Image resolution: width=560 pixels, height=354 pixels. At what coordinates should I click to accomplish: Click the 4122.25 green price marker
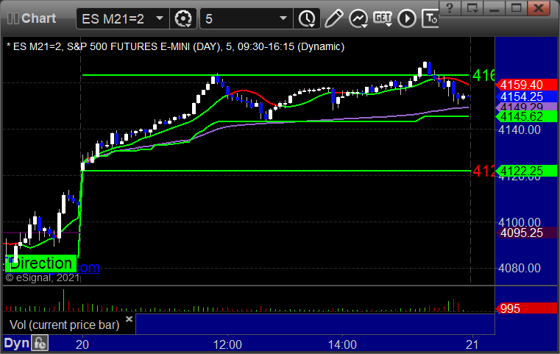click(x=527, y=171)
